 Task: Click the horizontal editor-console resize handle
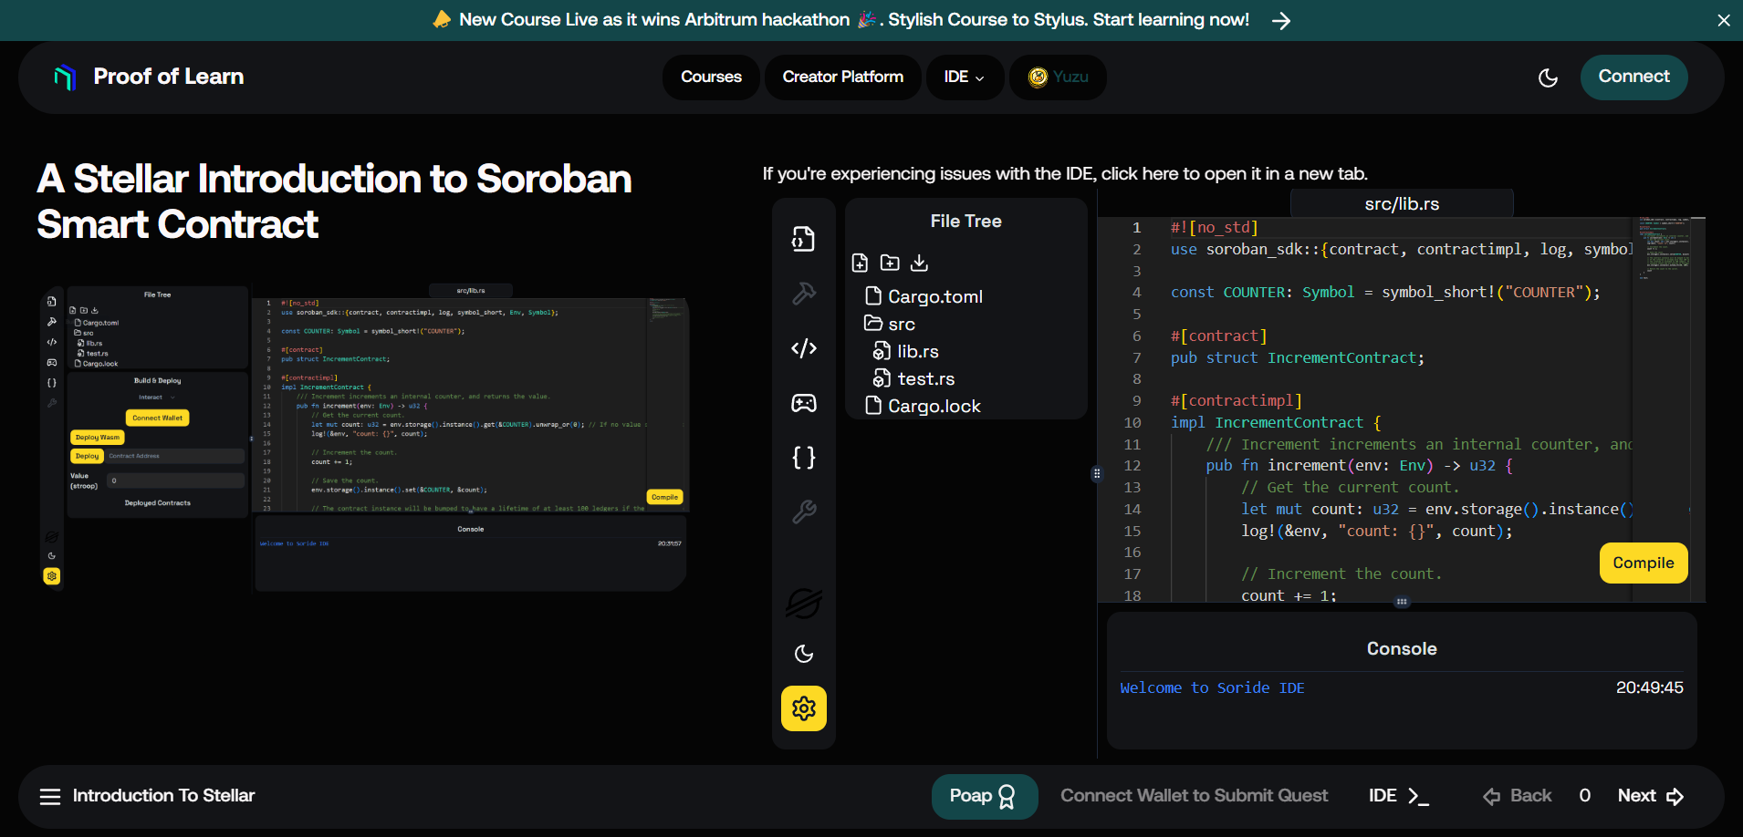point(1402,602)
